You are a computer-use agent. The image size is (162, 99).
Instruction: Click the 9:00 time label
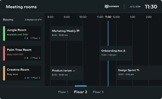(67, 17)
